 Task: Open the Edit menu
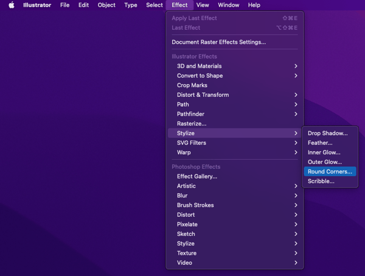pos(83,5)
